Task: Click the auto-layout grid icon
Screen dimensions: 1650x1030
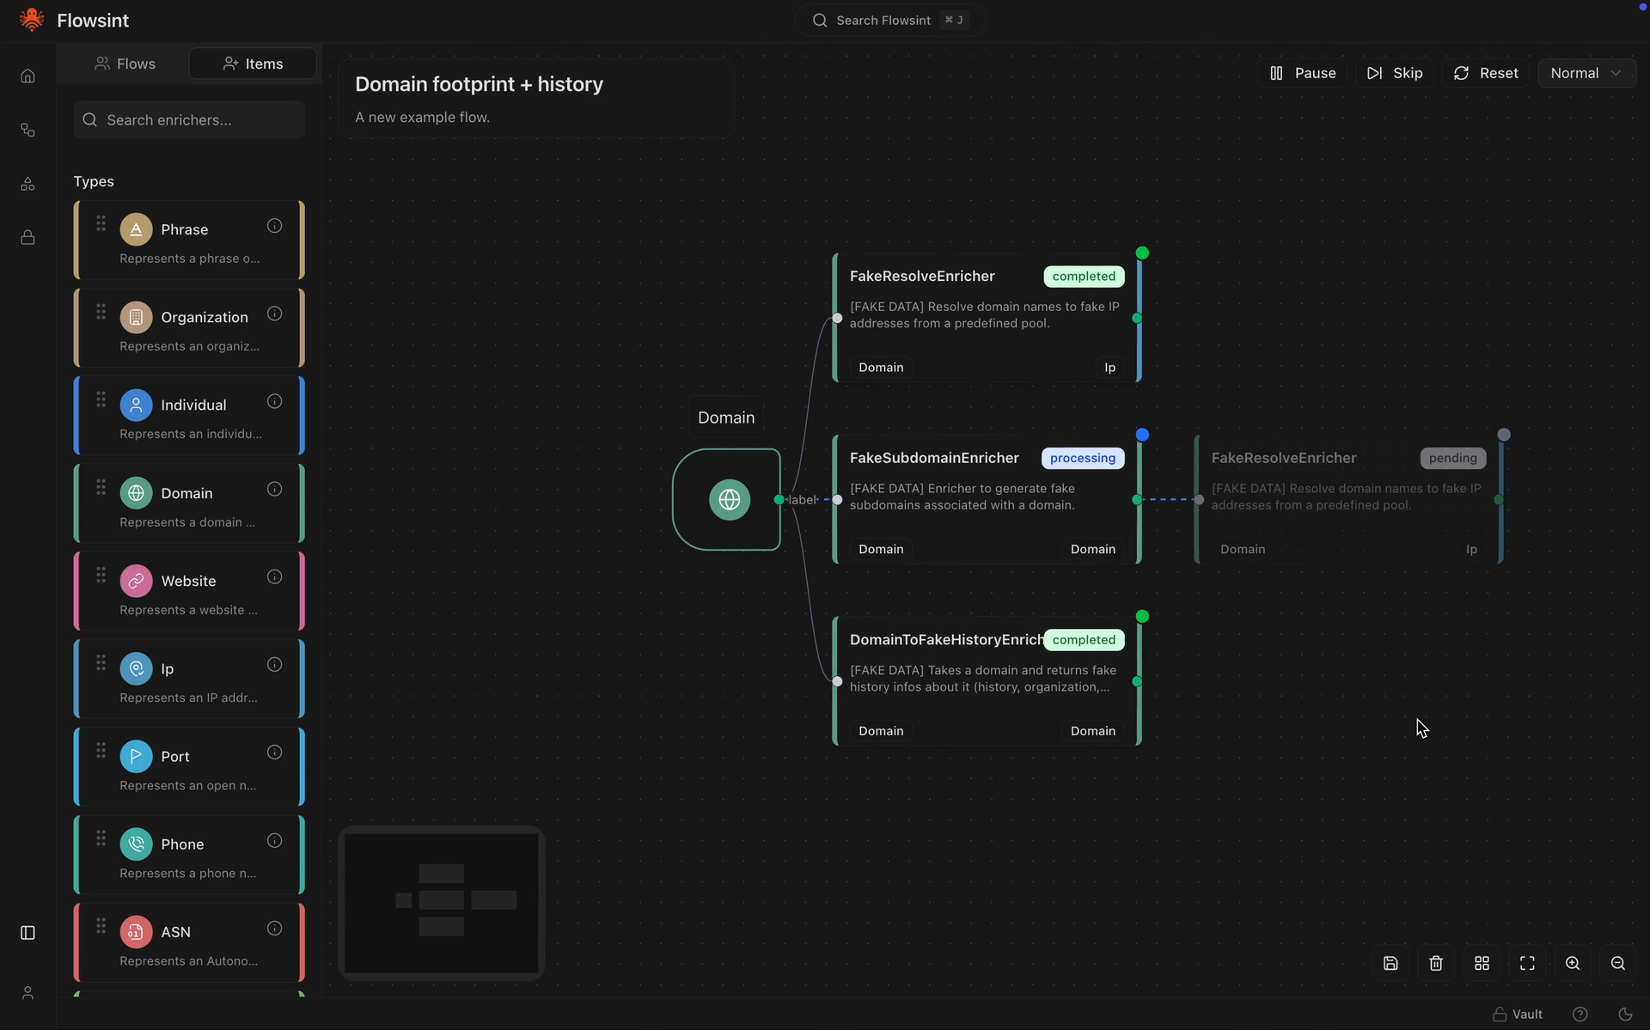Action: [x=1482, y=963]
